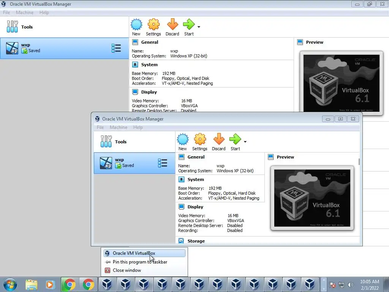This screenshot has height=292, width=389.
Task: Select wxp XP icon in background window
Action: [12, 48]
